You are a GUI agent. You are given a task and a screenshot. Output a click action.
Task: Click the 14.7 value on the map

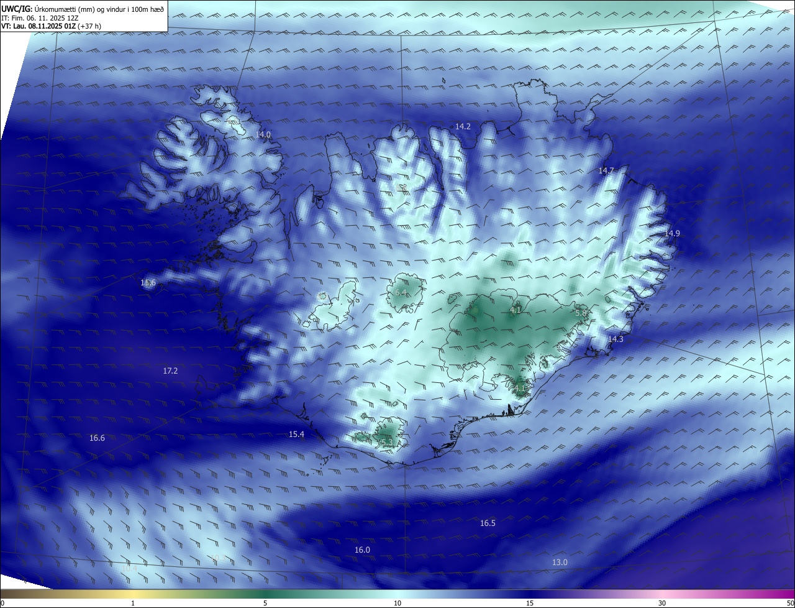606,170
